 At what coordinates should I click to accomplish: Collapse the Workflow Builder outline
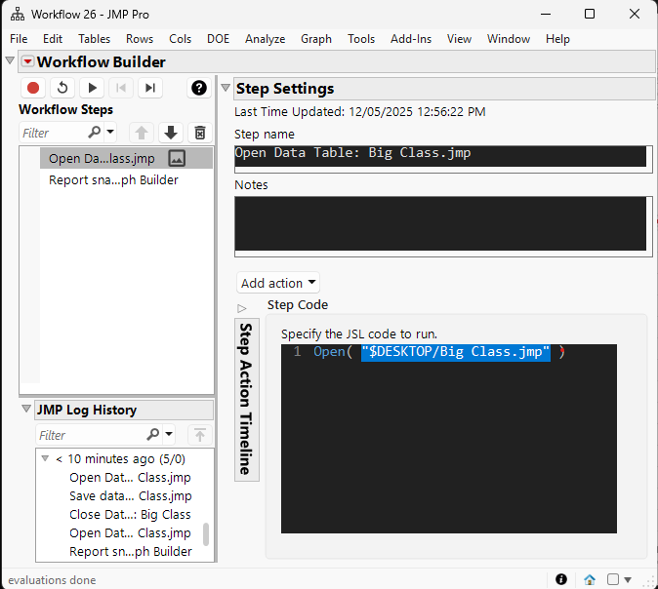pyautogui.click(x=11, y=60)
